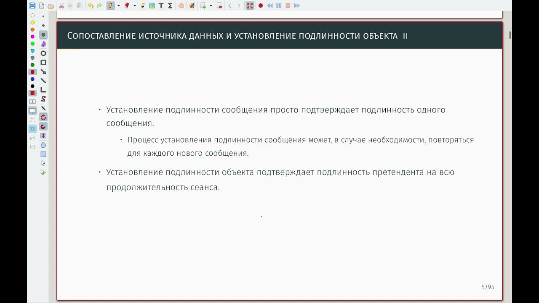This screenshot has height=303, width=539.
Task: Pick the yellow color swatch
Action: [32, 22]
